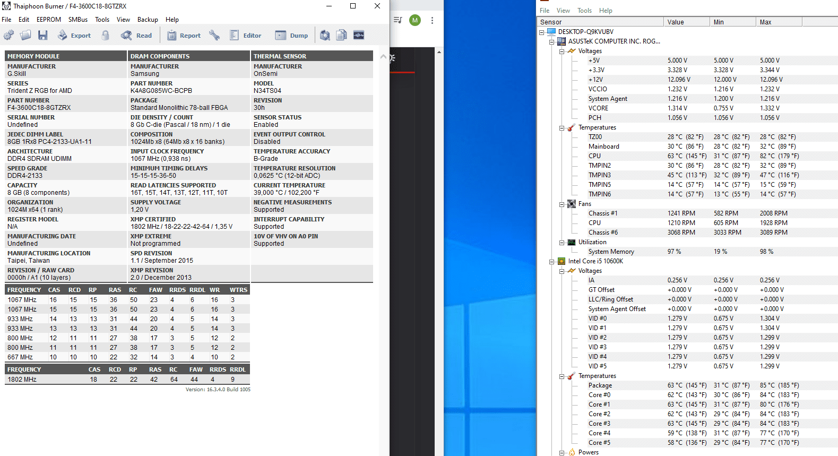
Task: Click the Thaiphoon Burner title bar app icon
Action: [x=6, y=6]
